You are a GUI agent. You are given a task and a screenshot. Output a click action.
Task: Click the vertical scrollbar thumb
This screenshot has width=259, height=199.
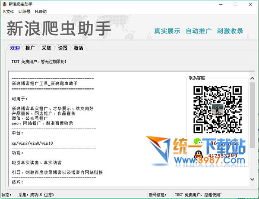pos(252,115)
